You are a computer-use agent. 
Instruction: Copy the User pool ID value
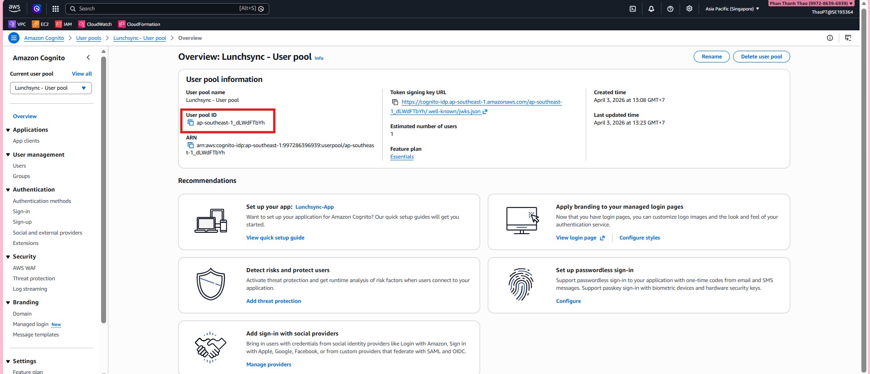coord(191,123)
